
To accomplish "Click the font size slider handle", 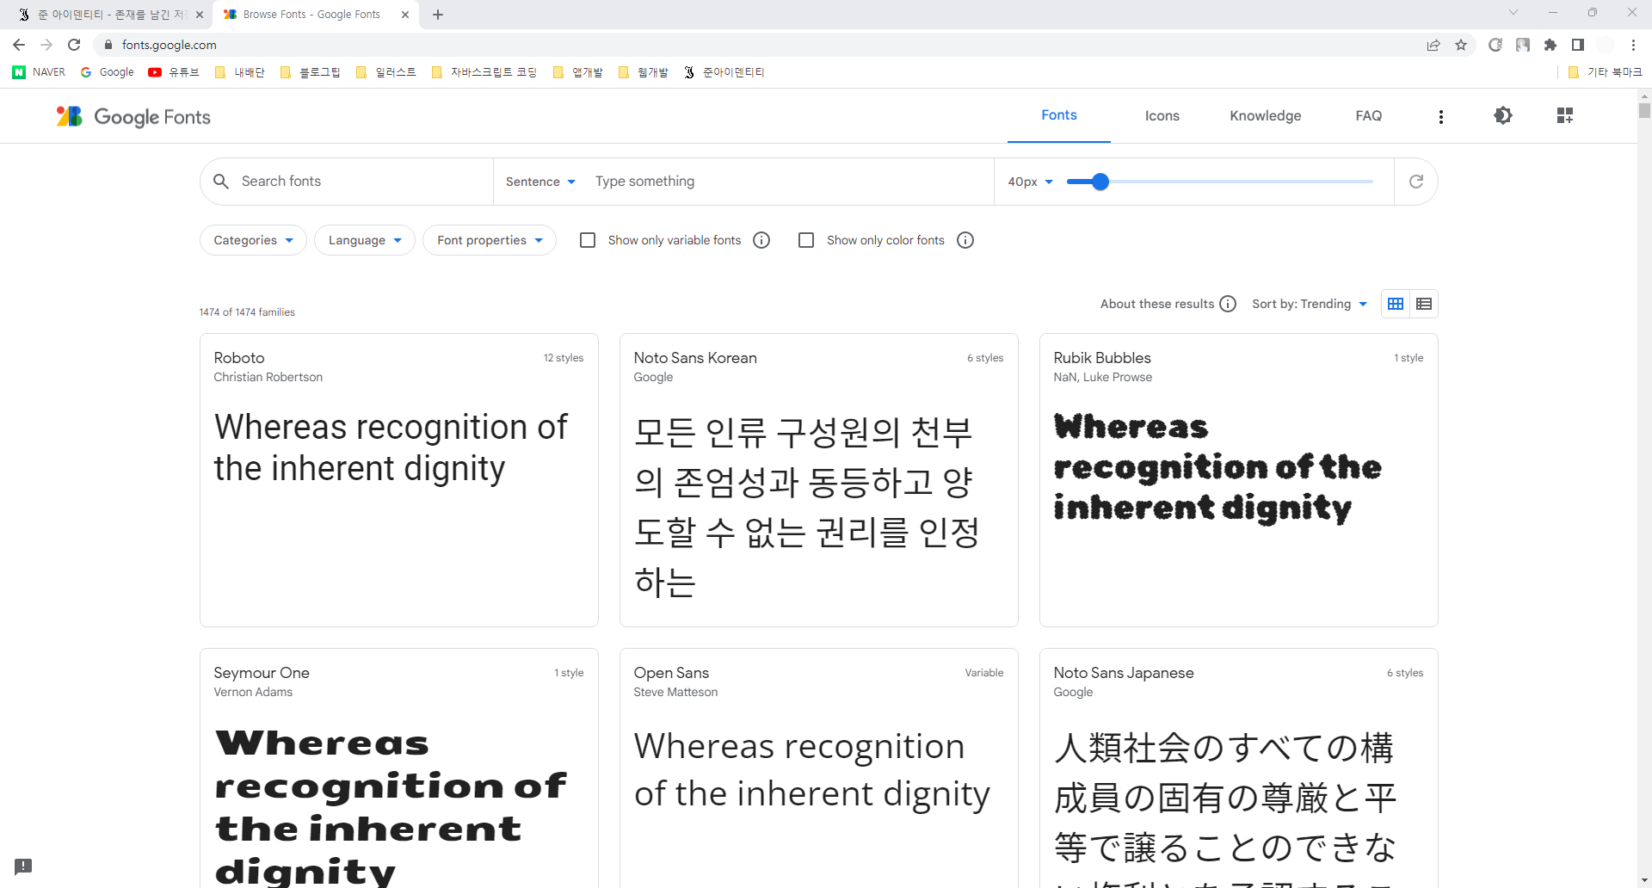I will 1100,182.
